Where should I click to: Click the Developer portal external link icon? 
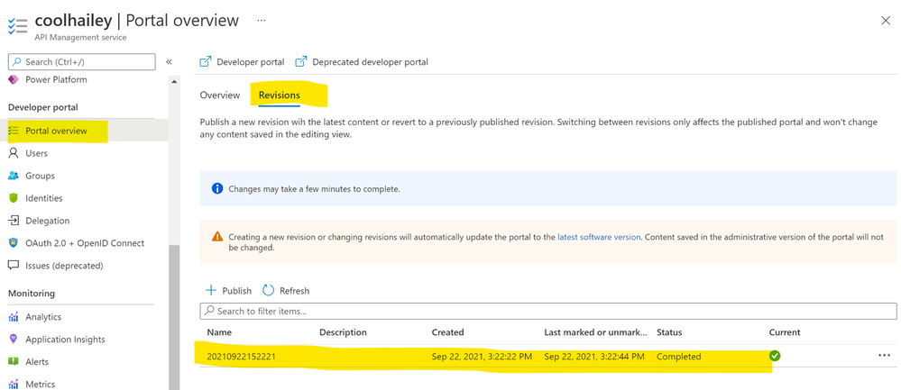(205, 61)
